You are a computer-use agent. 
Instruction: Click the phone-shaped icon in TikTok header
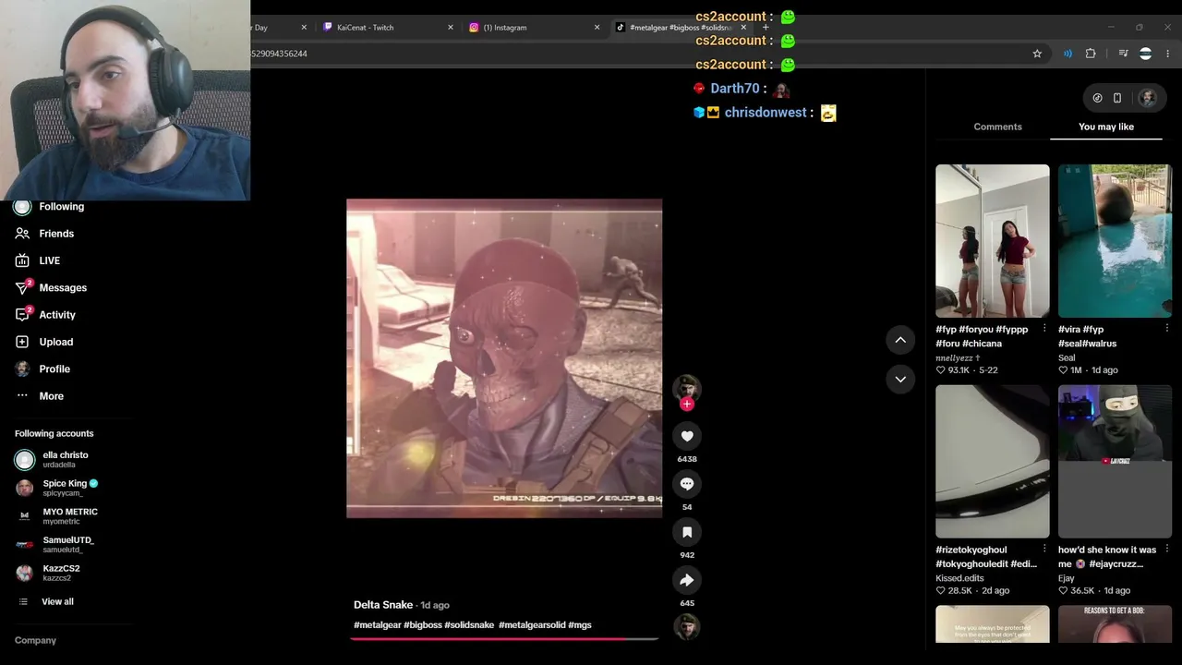(1117, 98)
